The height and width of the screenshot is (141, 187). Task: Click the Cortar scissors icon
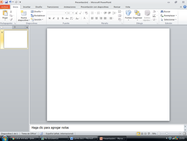tap(11, 12)
